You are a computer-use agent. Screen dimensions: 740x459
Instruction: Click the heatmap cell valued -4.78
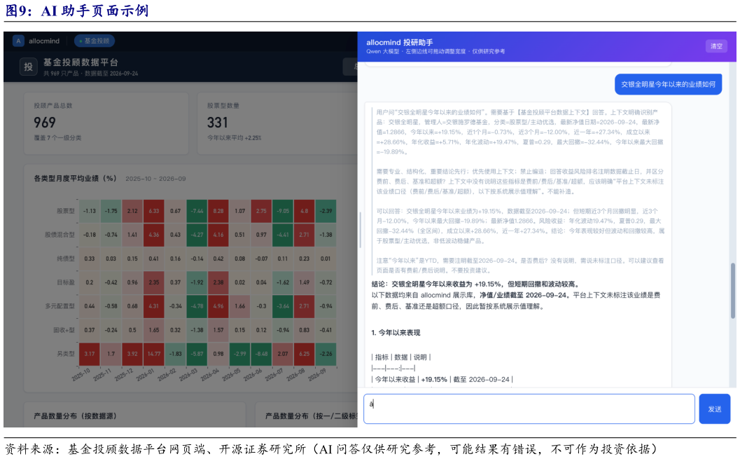click(197, 306)
